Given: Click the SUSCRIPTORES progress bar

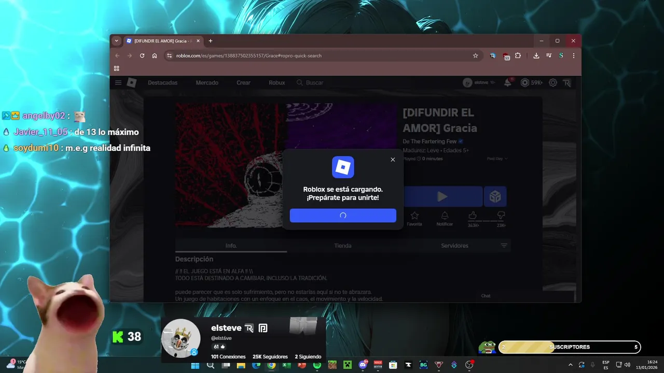Looking at the screenshot, I should (569, 347).
